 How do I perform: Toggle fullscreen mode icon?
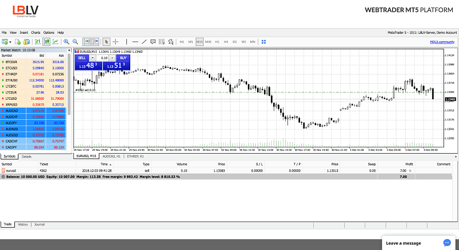click(x=263, y=42)
